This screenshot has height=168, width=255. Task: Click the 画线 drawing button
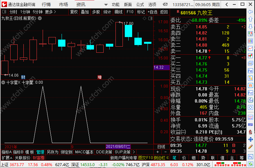pyautogui.click(x=118, y=12)
